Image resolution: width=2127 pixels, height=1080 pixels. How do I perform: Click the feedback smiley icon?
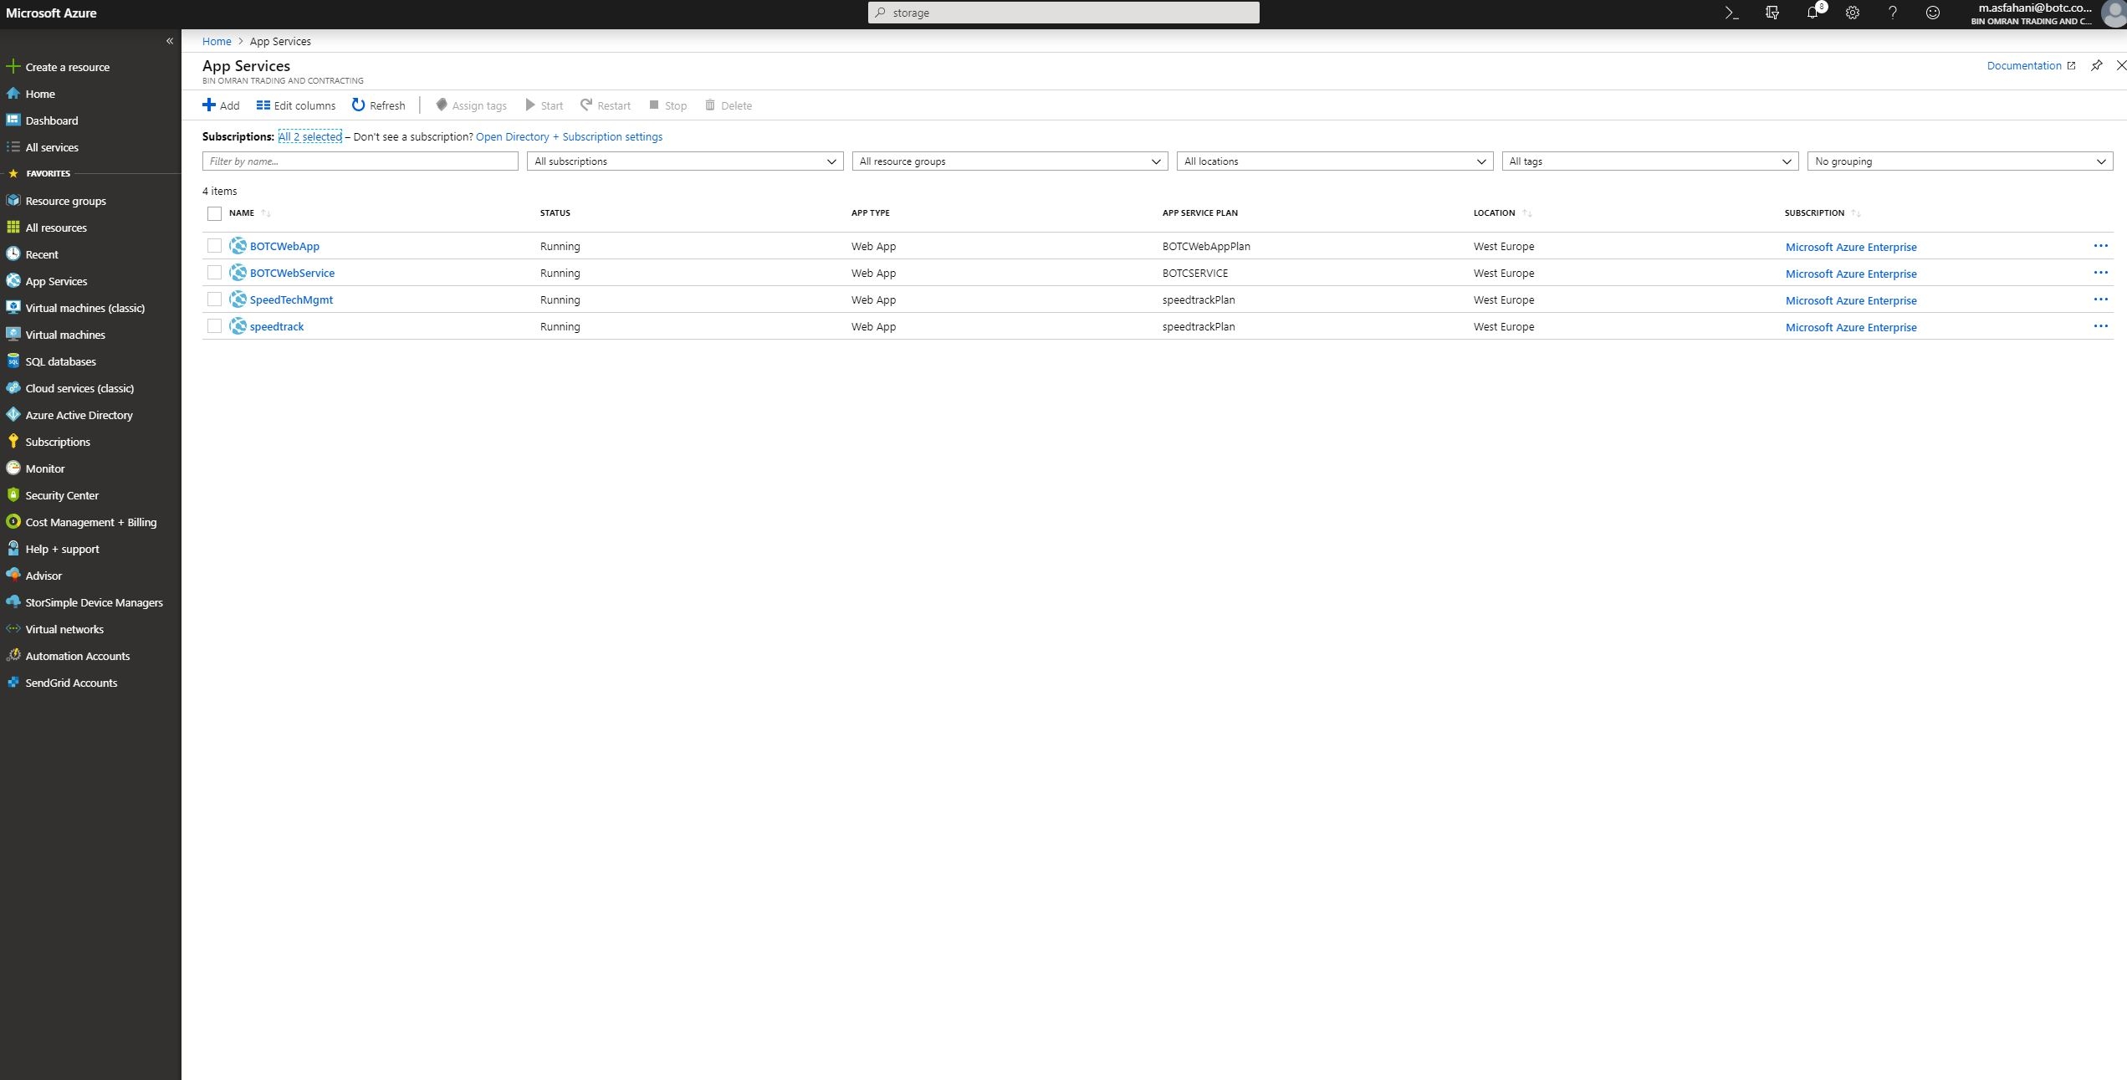[x=1932, y=13]
